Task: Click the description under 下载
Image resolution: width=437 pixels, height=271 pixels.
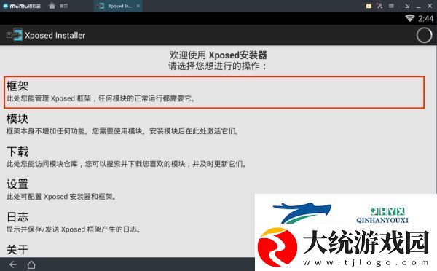Action: click(126, 164)
